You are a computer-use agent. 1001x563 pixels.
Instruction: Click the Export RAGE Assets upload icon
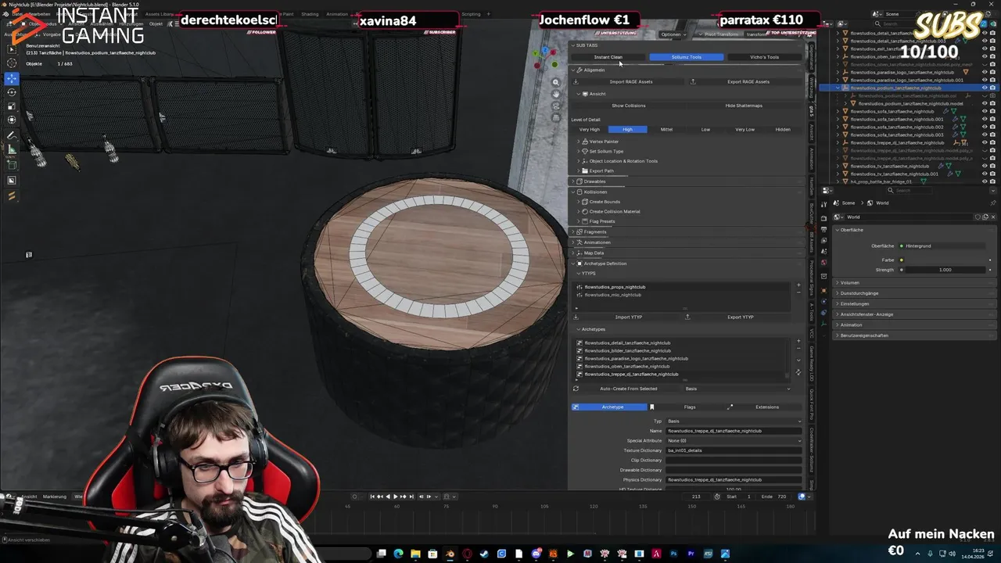[x=692, y=81]
